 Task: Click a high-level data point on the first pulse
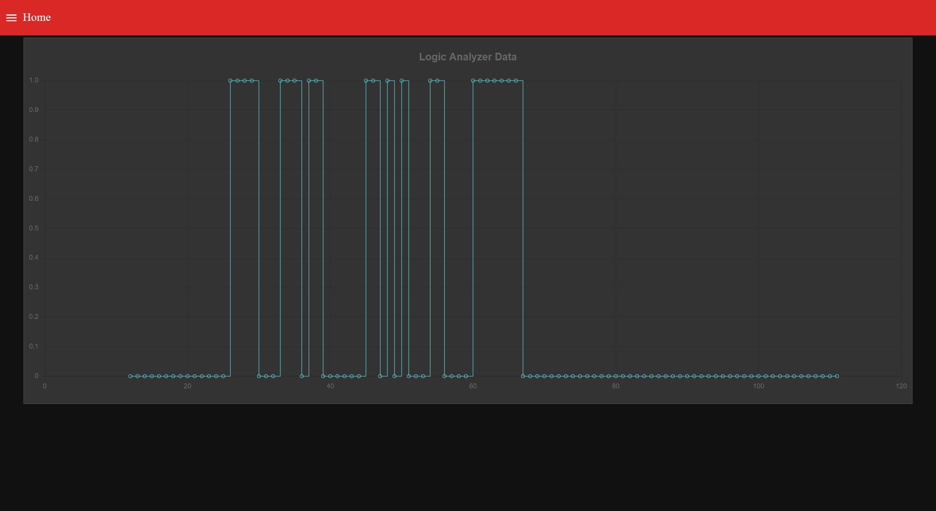[236, 80]
